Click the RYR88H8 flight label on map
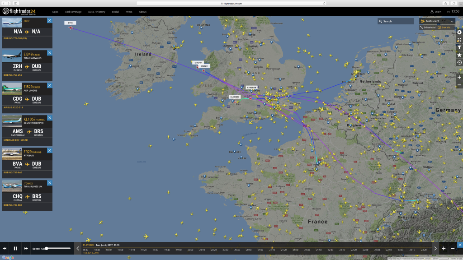This screenshot has width=463, height=260. (x=251, y=88)
